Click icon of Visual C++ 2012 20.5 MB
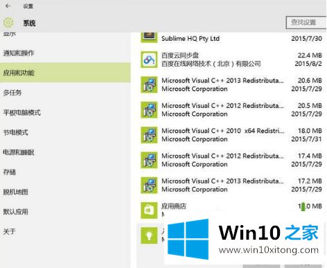The height and width of the screenshot is (268, 327). click(149, 110)
